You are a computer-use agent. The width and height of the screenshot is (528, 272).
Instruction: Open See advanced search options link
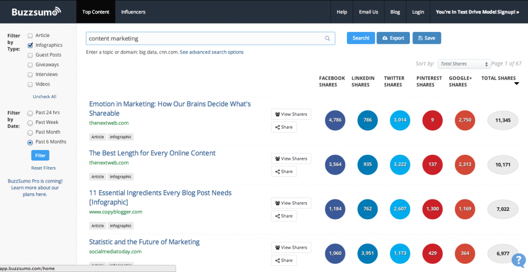pos(211,52)
